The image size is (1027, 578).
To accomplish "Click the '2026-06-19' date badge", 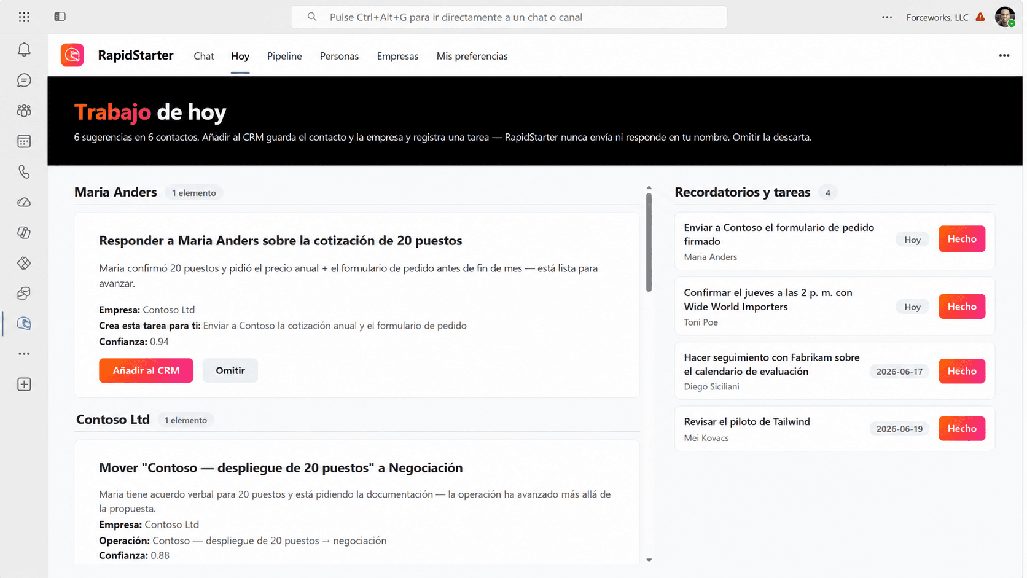I will point(899,429).
